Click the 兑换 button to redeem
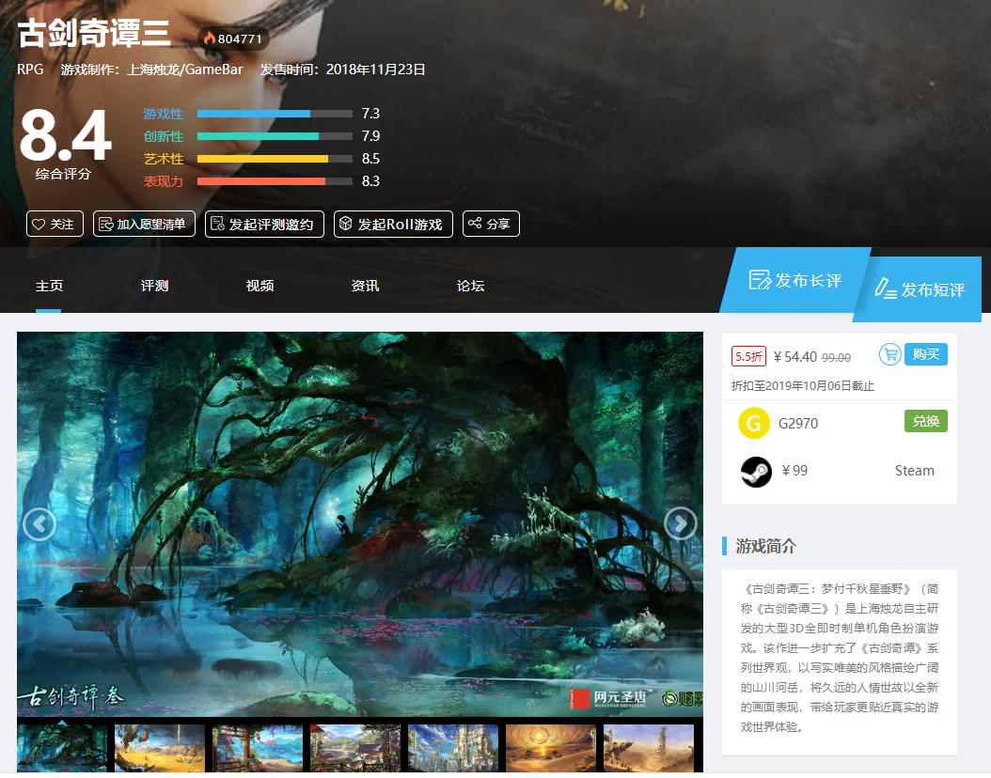This screenshot has height=778, width=991. [x=925, y=421]
